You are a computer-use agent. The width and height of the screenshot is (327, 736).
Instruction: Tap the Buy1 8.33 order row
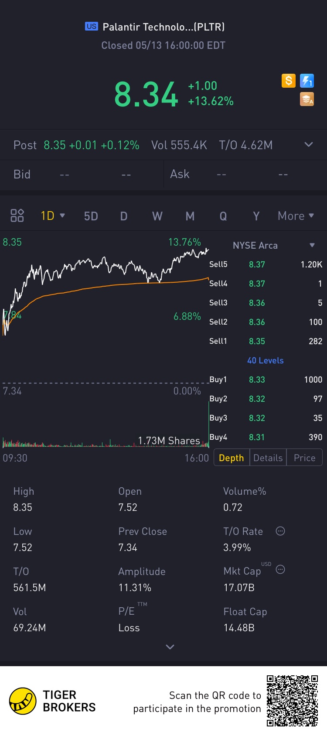(266, 380)
